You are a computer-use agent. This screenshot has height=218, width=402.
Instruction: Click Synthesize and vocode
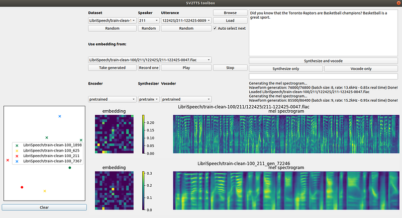tap(323, 60)
